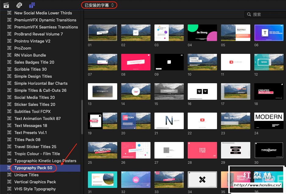This screenshot has height=194, width=286.
Task: Select title thumbnail 21 letter N
Action: [x=169, y=121]
